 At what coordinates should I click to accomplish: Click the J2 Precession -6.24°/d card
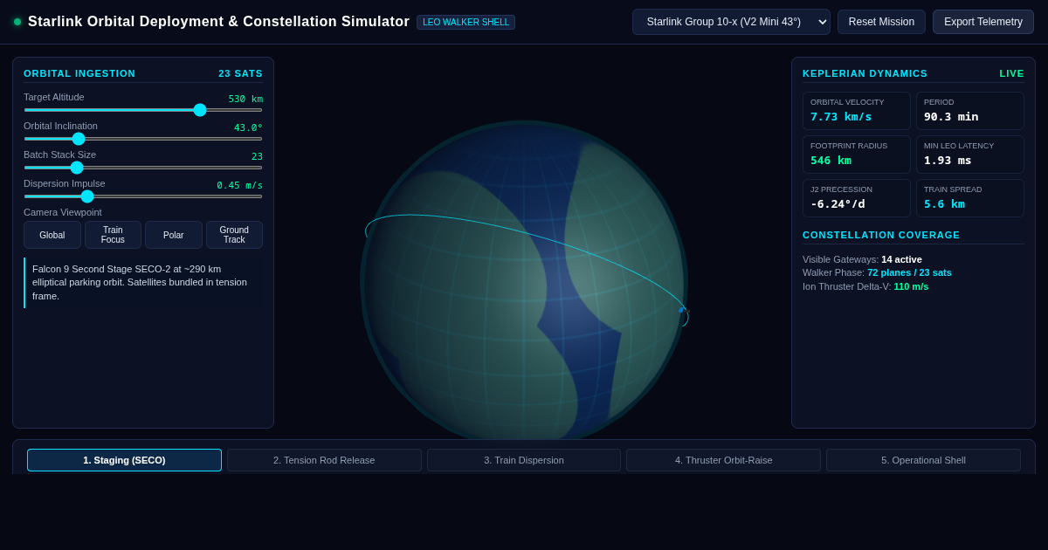click(857, 198)
